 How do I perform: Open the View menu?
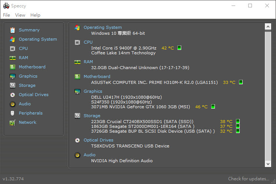pyautogui.click(x=20, y=15)
